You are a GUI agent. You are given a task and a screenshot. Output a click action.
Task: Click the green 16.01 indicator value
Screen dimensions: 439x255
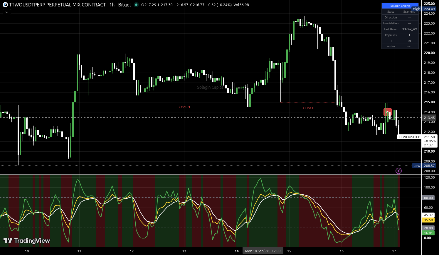click(428, 233)
